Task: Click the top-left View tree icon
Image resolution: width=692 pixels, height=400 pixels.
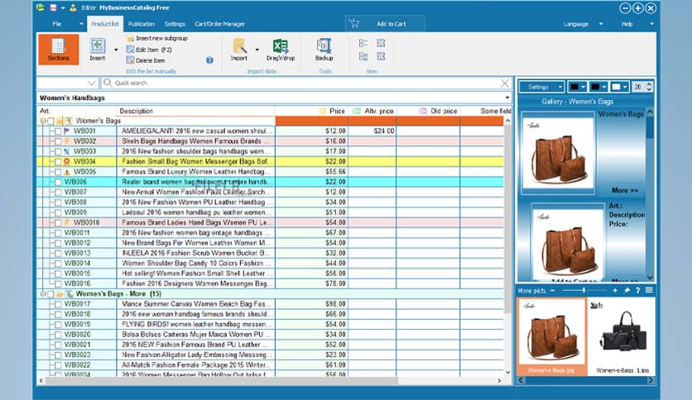Action: coord(363,43)
